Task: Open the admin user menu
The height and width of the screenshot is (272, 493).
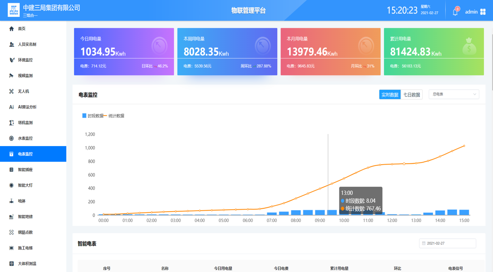Action: pyautogui.click(x=471, y=12)
